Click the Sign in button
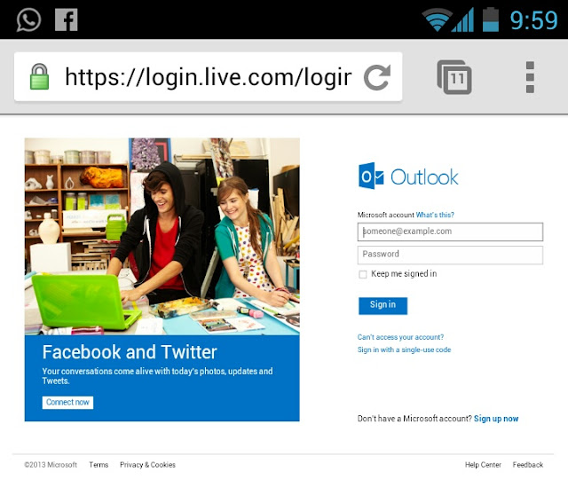 click(383, 306)
